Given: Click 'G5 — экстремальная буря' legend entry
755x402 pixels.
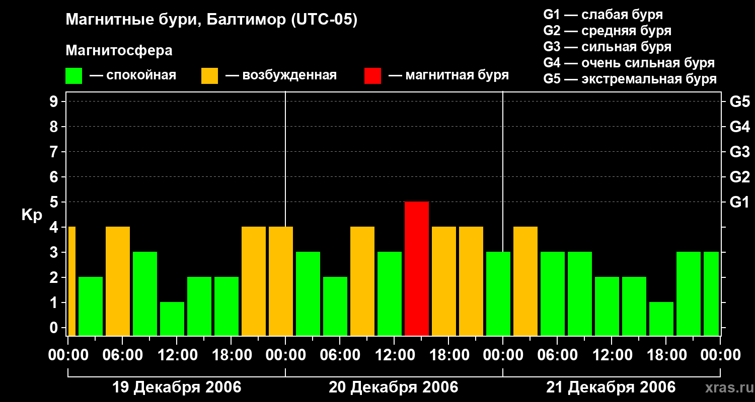Looking at the screenshot, I should point(630,79).
